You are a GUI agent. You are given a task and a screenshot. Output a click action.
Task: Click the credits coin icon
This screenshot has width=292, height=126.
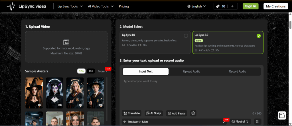[x=218, y=6]
